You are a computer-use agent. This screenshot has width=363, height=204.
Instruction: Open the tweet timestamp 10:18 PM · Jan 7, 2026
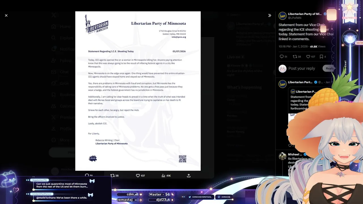coord(293,46)
